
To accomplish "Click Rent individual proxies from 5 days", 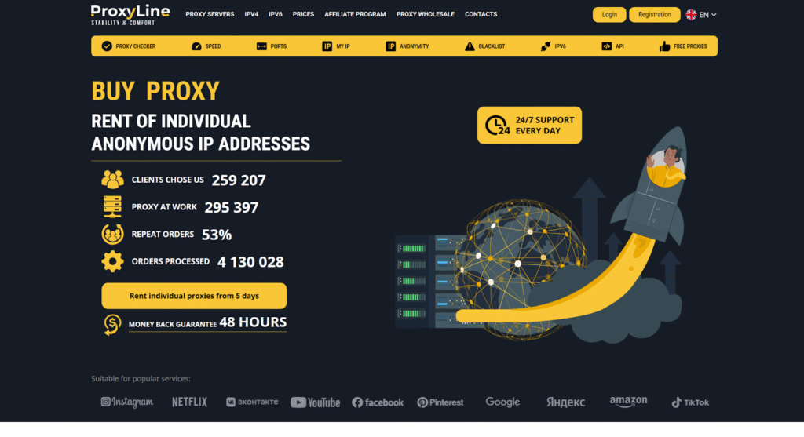I will pos(194,296).
